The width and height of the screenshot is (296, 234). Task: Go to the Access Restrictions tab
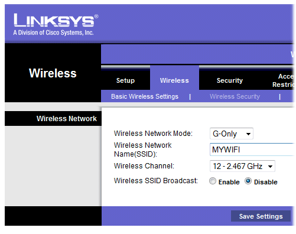(x=284, y=80)
